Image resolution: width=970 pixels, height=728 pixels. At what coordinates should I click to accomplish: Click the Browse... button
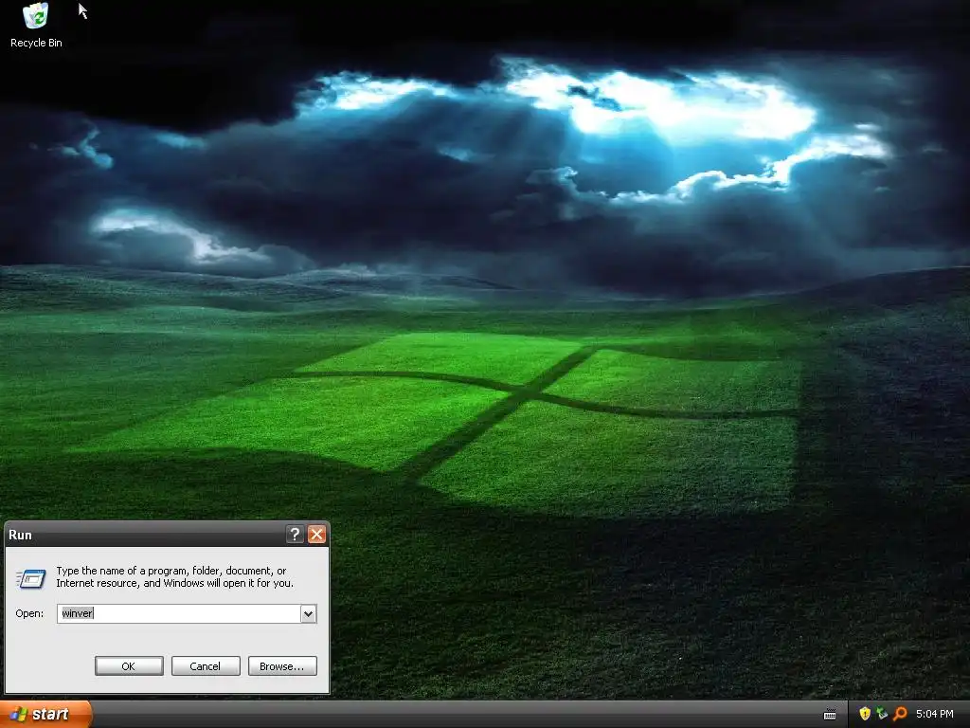pyautogui.click(x=282, y=666)
